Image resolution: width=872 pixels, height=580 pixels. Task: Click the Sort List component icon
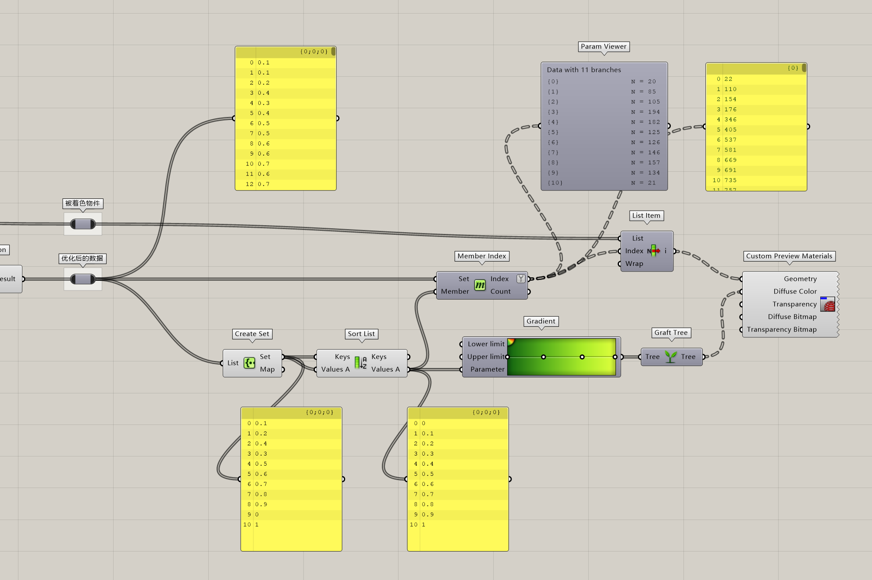[361, 363]
